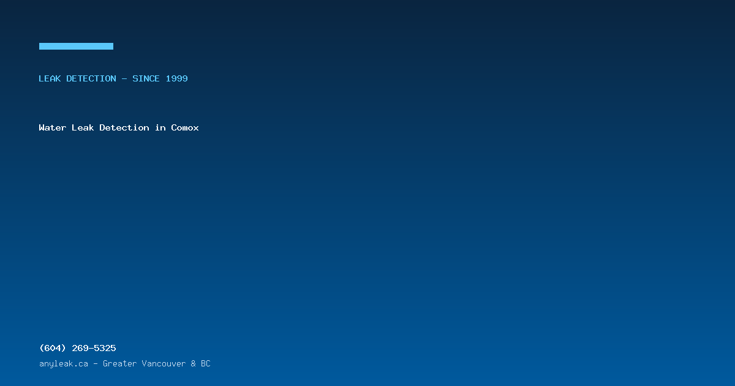Image resolution: width=735 pixels, height=386 pixels.
Task: Click the long dash between DETECTION and SINCE
Action: coord(124,78)
